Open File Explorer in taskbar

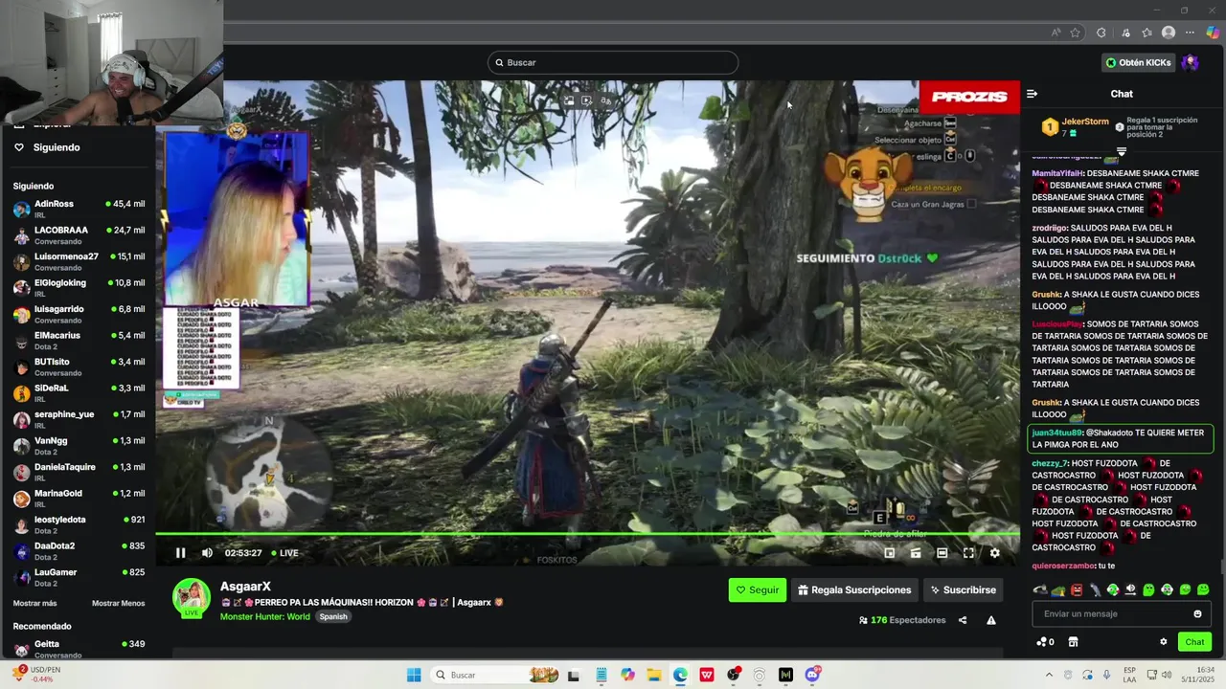(x=653, y=675)
